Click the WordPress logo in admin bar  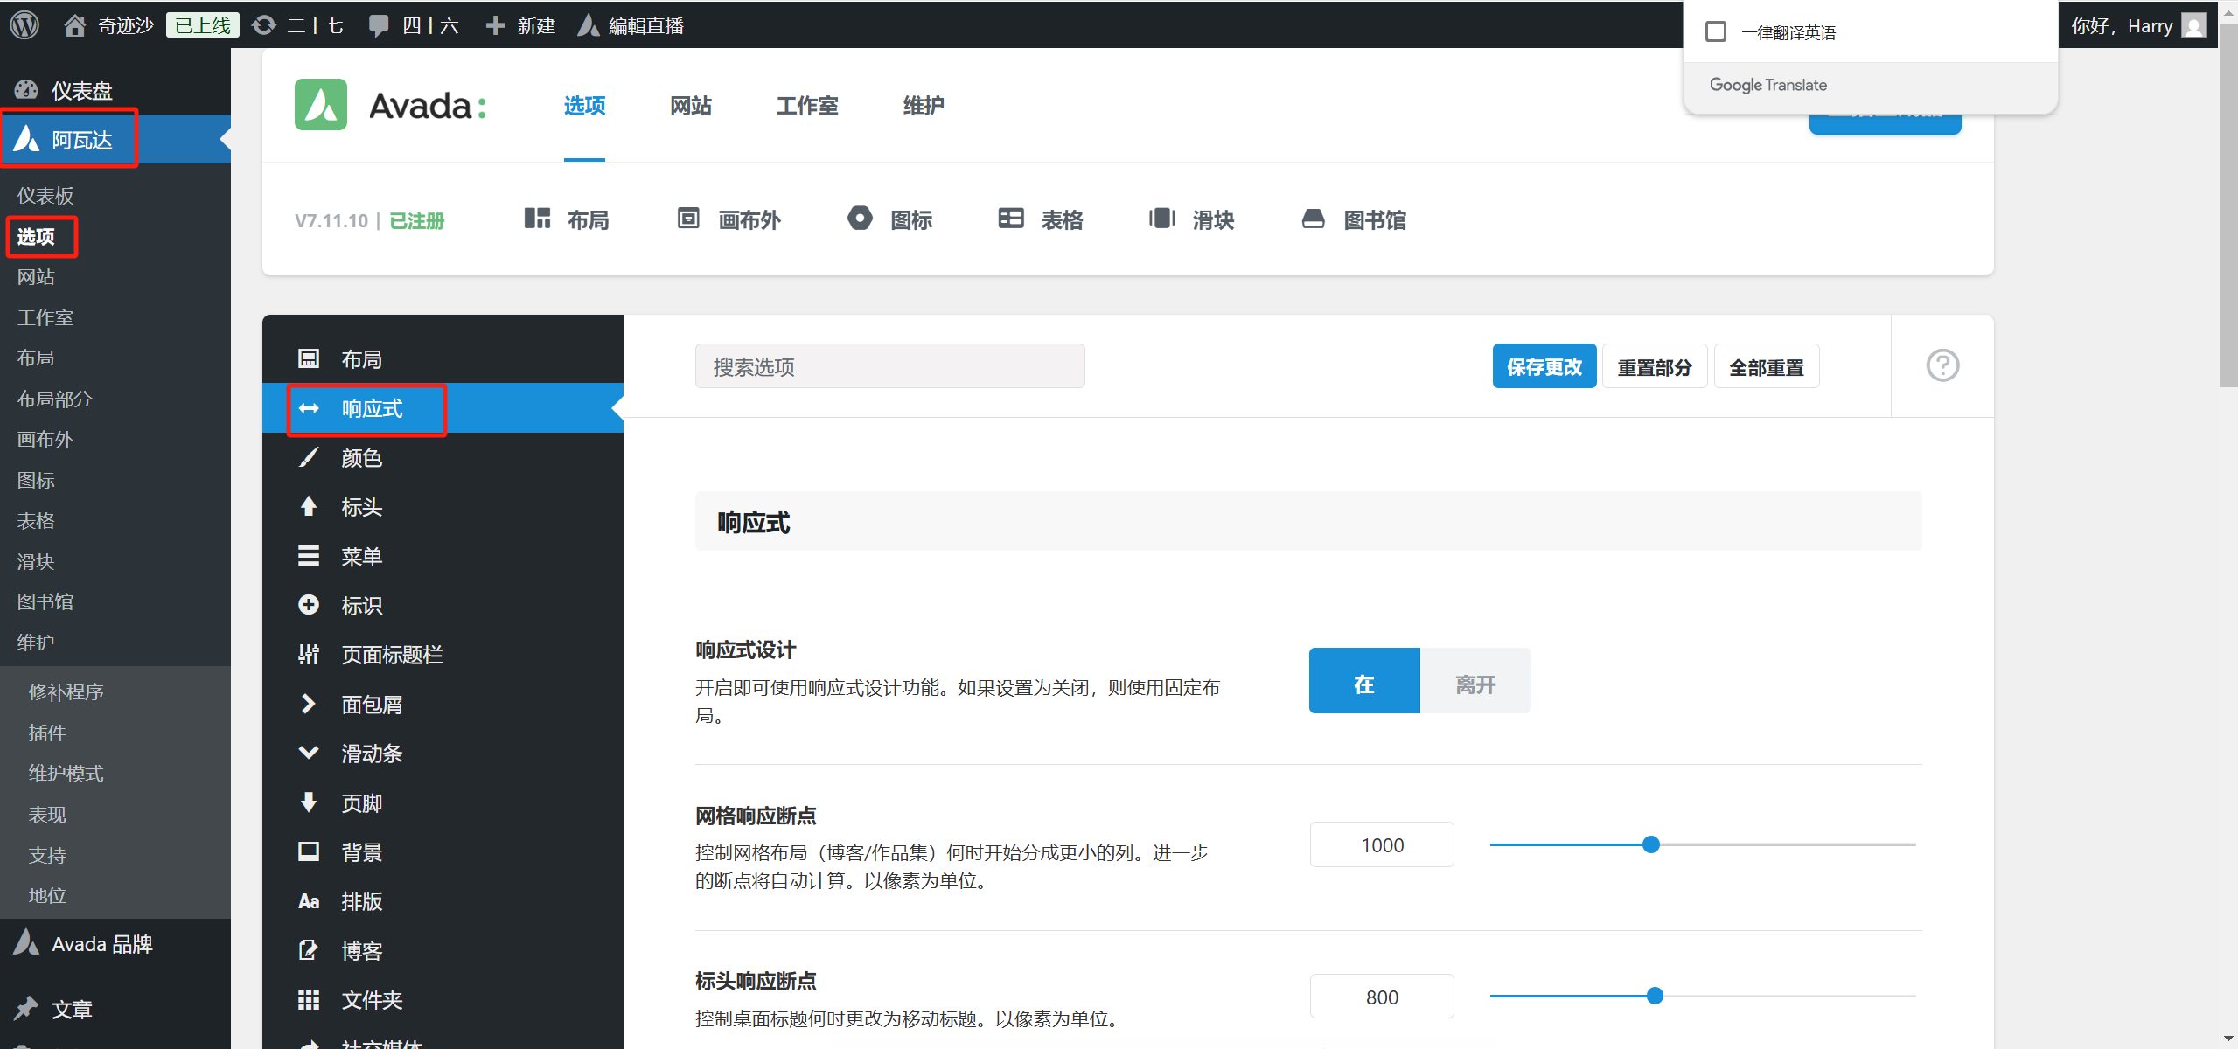[x=24, y=24]
